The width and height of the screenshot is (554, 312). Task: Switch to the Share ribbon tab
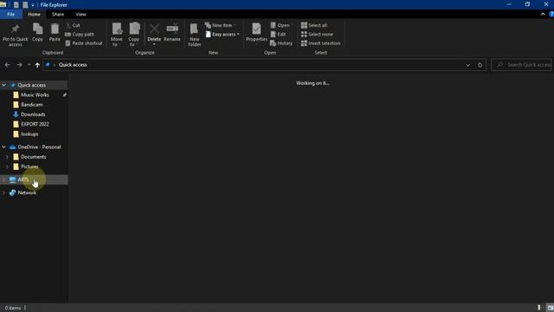tap(58, 14)
